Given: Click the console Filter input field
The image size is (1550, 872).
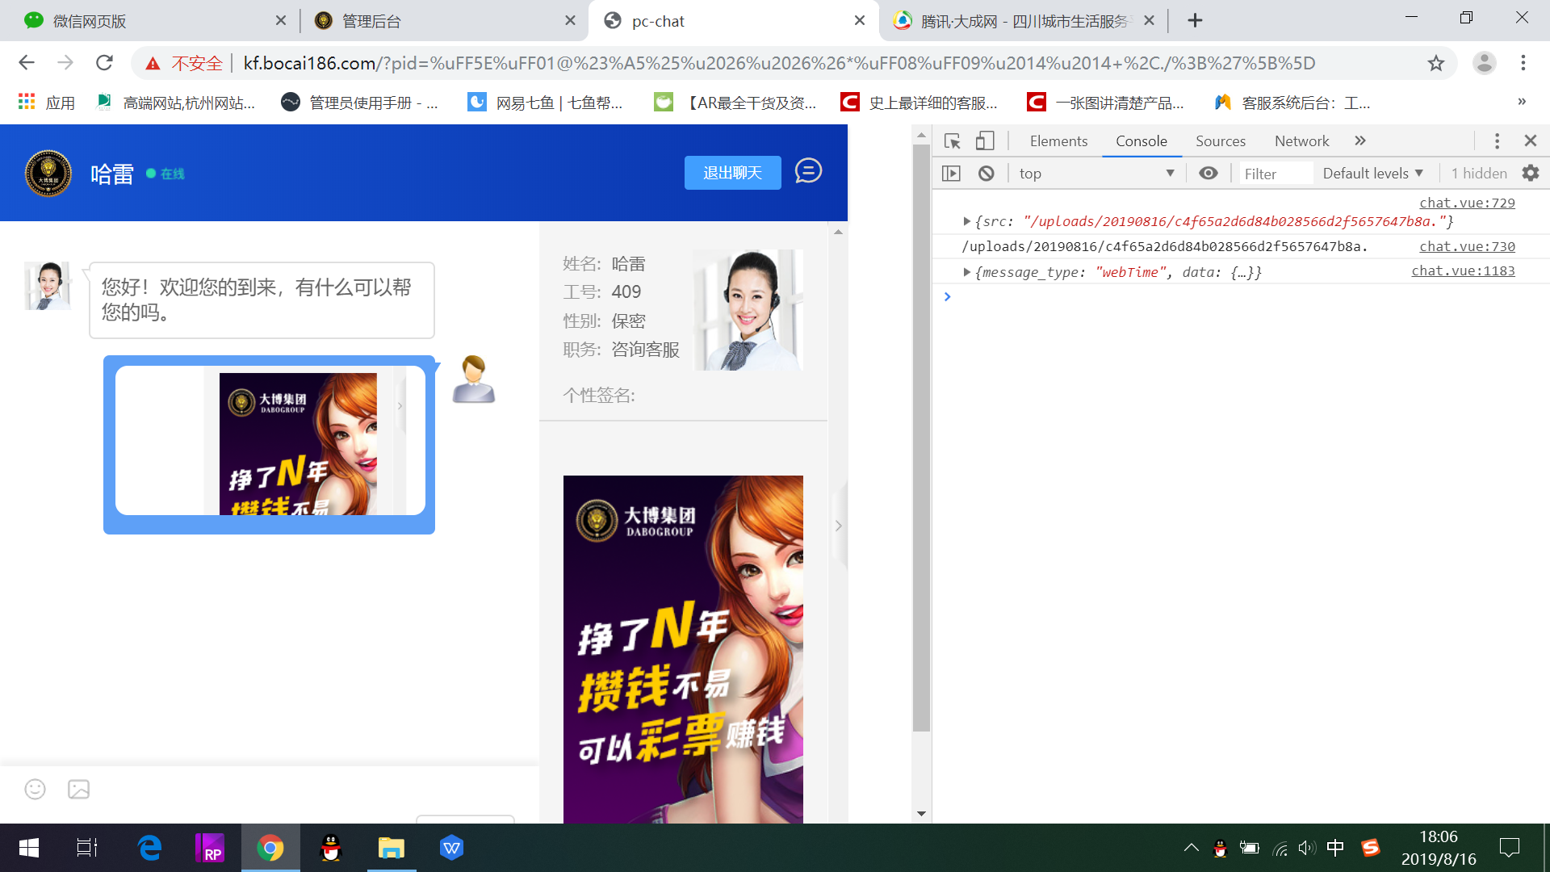Looking at the screenshot, I should tap(1276, 173).
